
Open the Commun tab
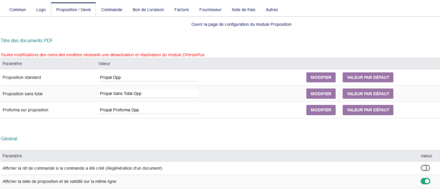pyautogui.click(x=17, y=9)
